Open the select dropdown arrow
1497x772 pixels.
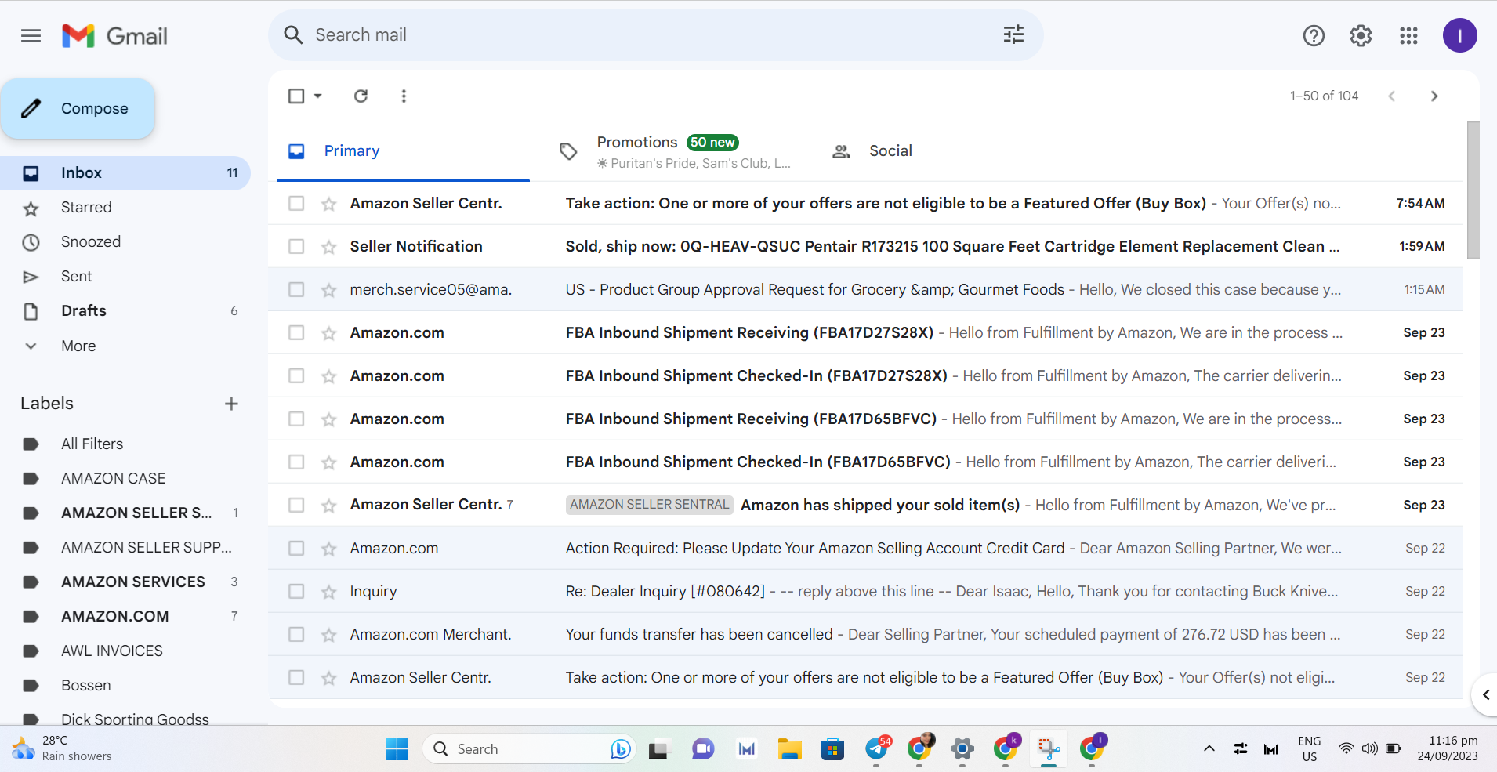(317, 96)
